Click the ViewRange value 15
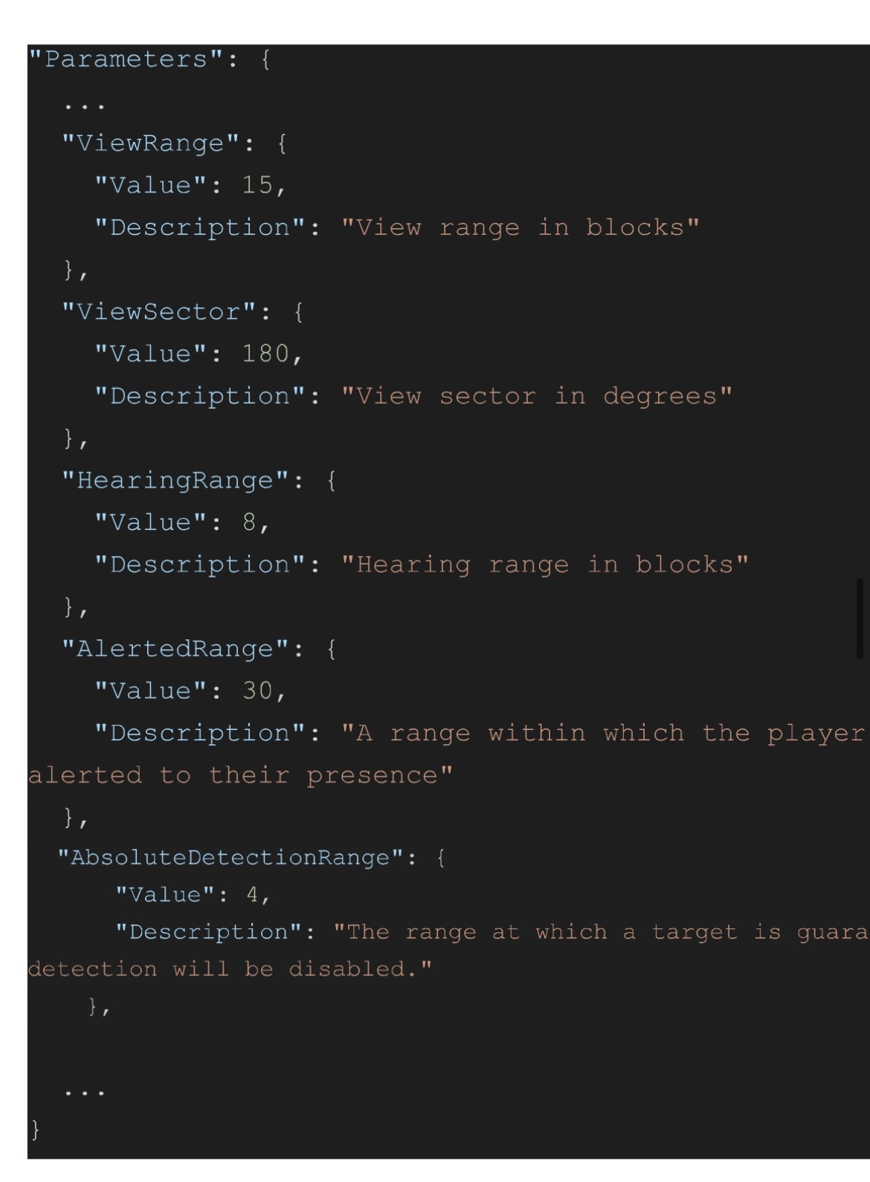 [257, 185]
